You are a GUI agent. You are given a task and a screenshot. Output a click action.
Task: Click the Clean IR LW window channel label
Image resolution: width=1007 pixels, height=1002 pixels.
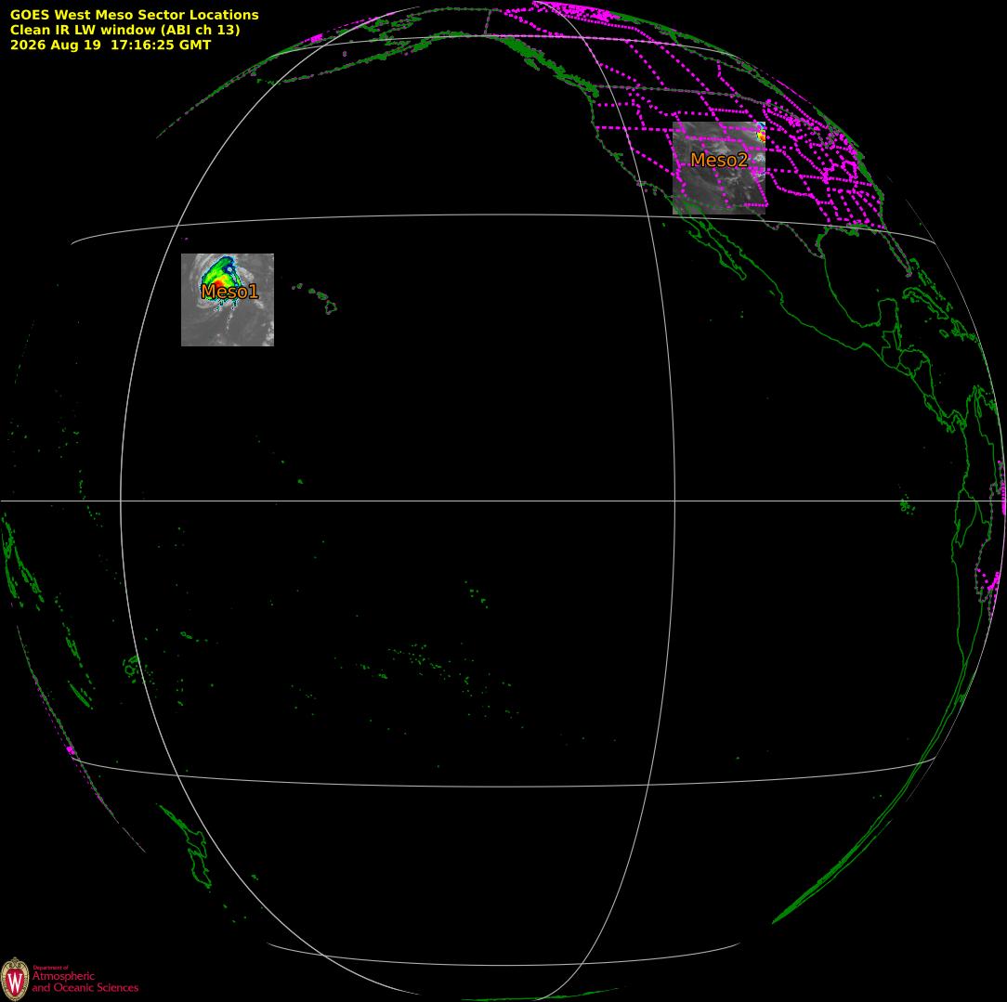124,30
